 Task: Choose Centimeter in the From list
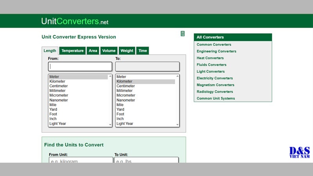(x=79, y=86)
